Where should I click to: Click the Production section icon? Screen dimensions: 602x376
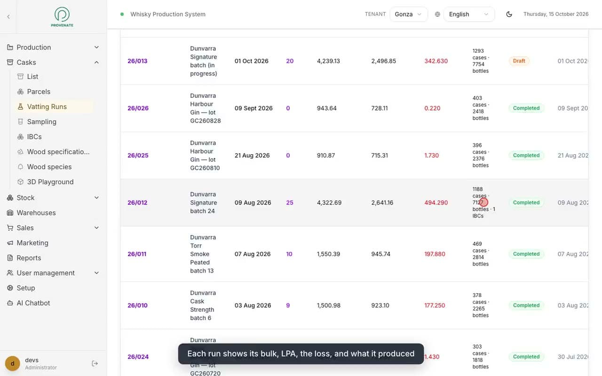[x=10, y=47]
